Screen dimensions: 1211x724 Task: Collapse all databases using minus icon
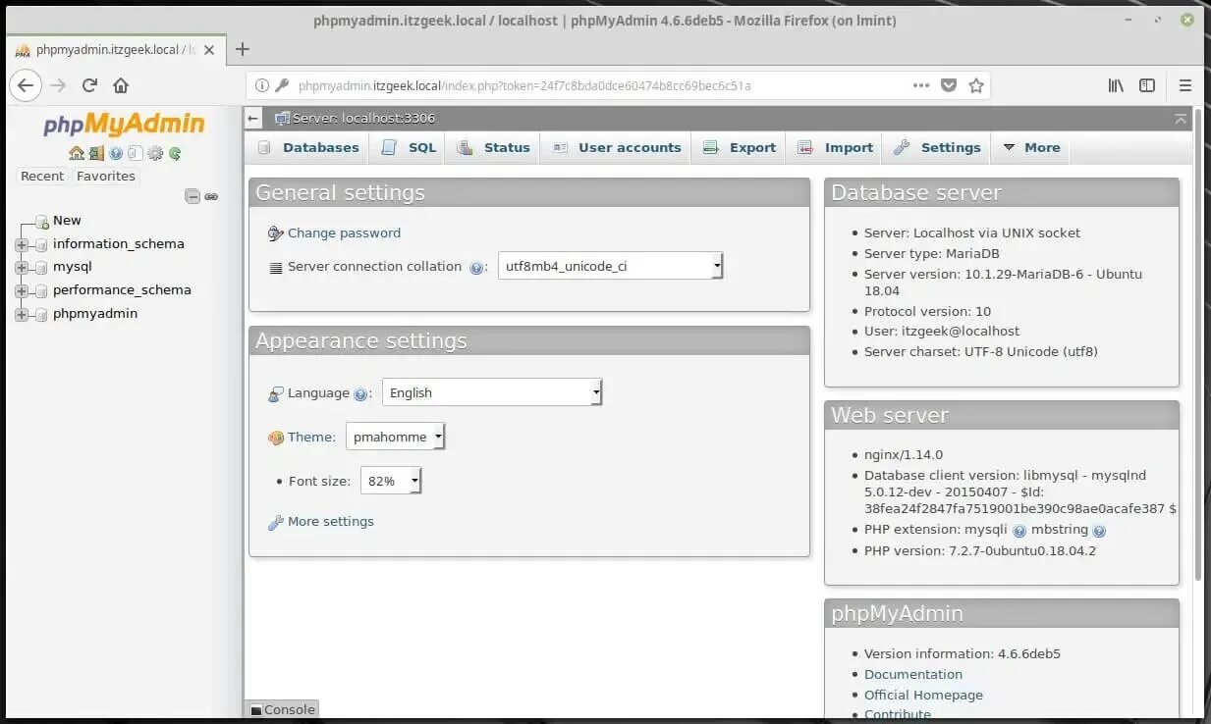[x=193, y=196]
